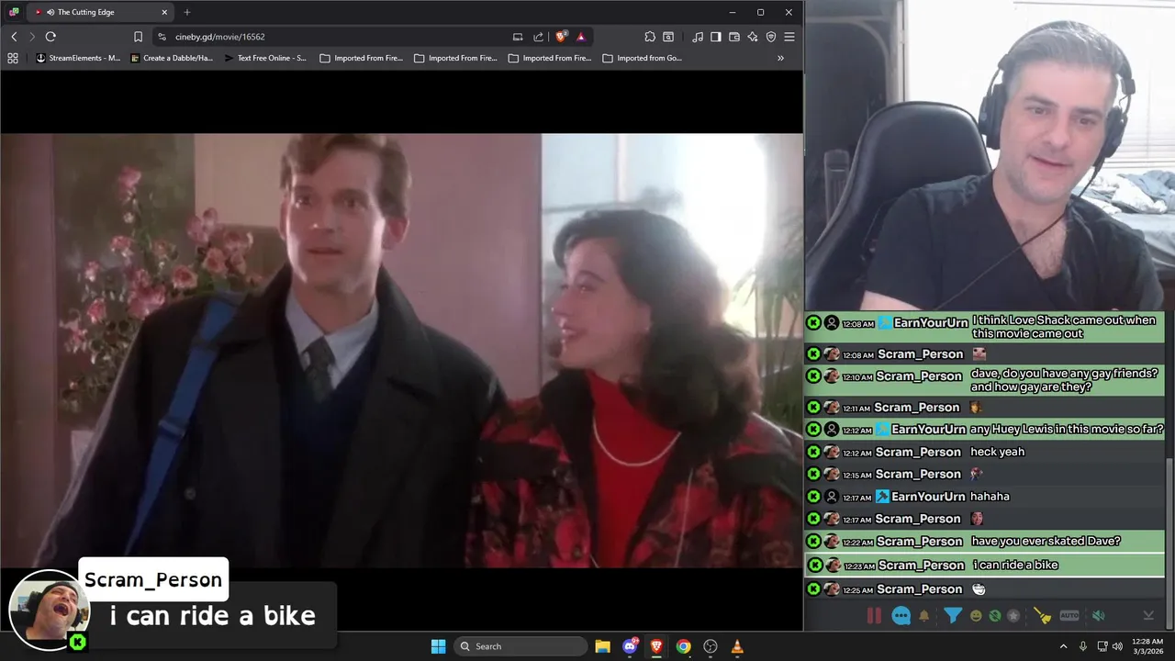This screenshot has height=661, width=1175.
Task: Clear chat with the yellow broom icon
Action: tap(1042, 616)
